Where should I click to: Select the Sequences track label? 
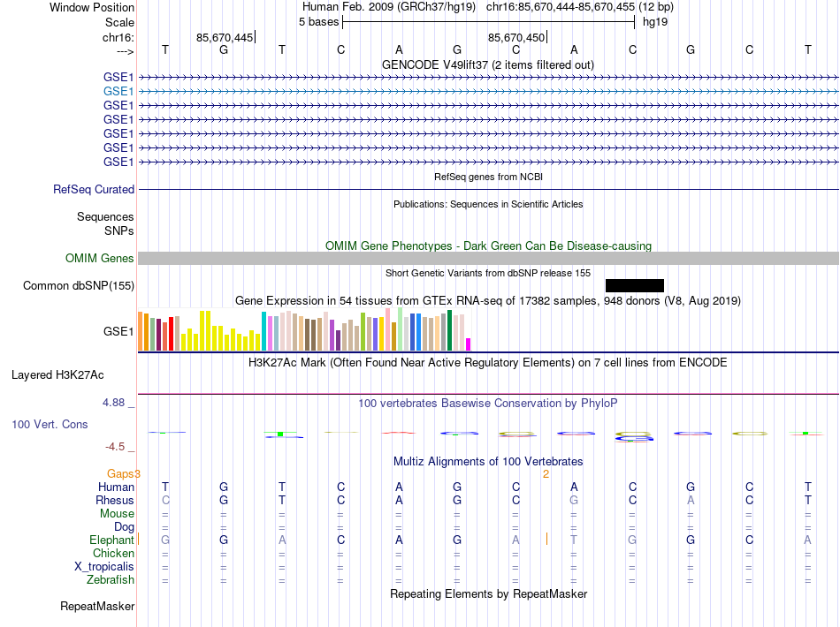[x=105, y=216]
